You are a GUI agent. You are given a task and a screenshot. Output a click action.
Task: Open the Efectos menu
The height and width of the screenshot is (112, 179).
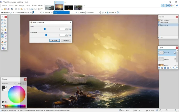coord(41,6)
